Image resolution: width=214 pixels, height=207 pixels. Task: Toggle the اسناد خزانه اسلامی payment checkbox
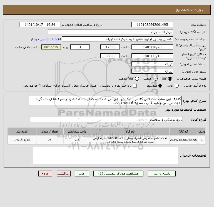coord(135,86)
